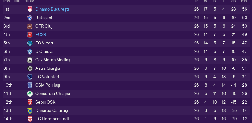Sort table by the TEAM column header
The image size is (252, 123).
[30, 1]
